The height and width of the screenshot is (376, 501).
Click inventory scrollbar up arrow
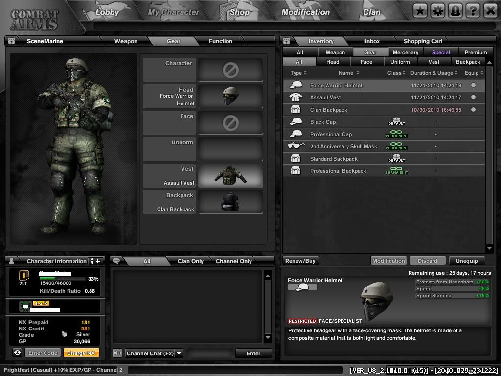[489, 62]
